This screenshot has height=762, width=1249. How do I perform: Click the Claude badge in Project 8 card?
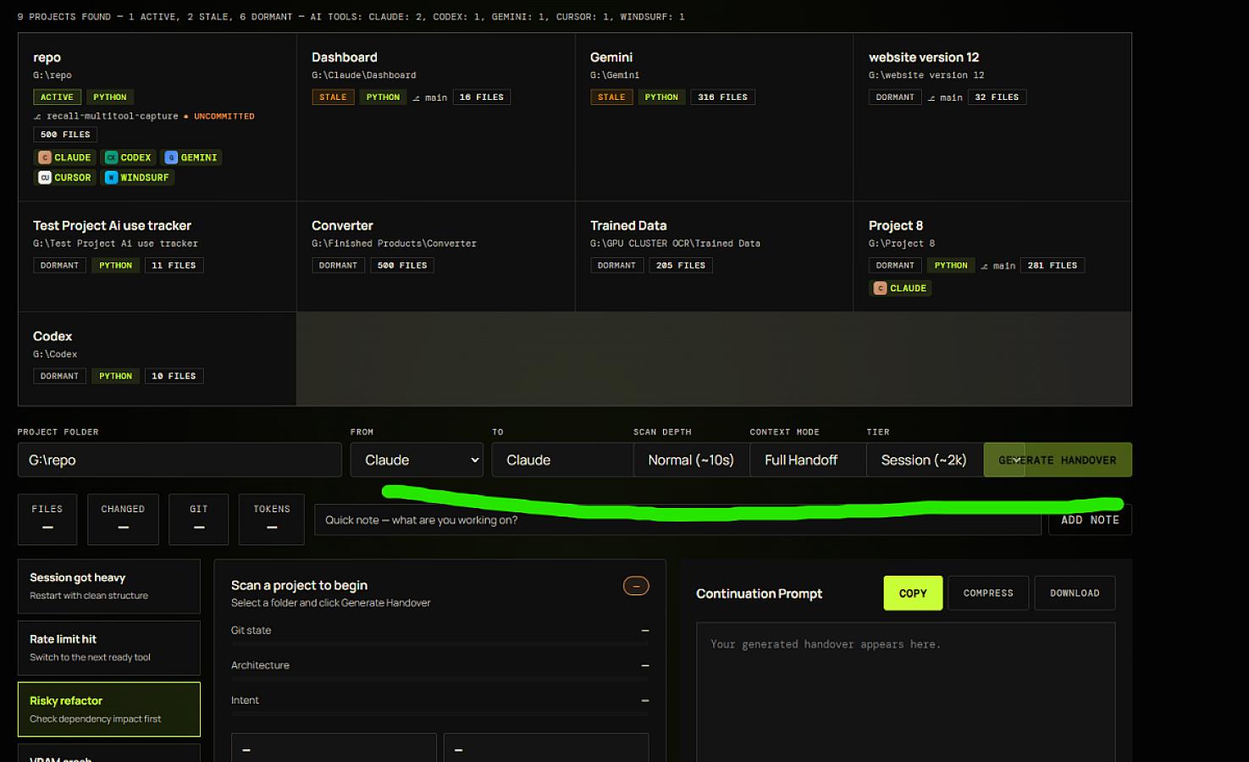click(x=901, y=289)
